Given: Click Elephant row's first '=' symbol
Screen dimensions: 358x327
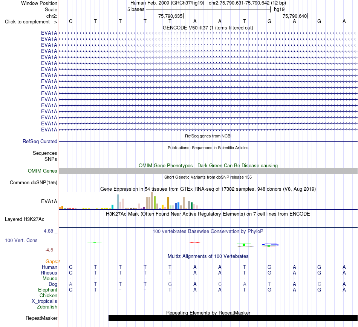Looking at the screenshot, I should click(x=120, y=290).
